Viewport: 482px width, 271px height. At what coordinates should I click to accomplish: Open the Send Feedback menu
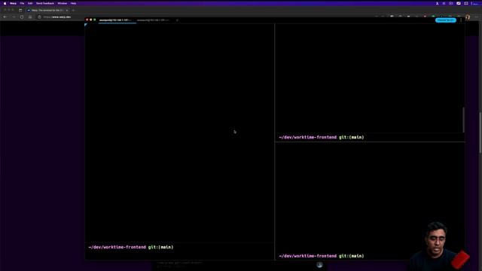45,3
